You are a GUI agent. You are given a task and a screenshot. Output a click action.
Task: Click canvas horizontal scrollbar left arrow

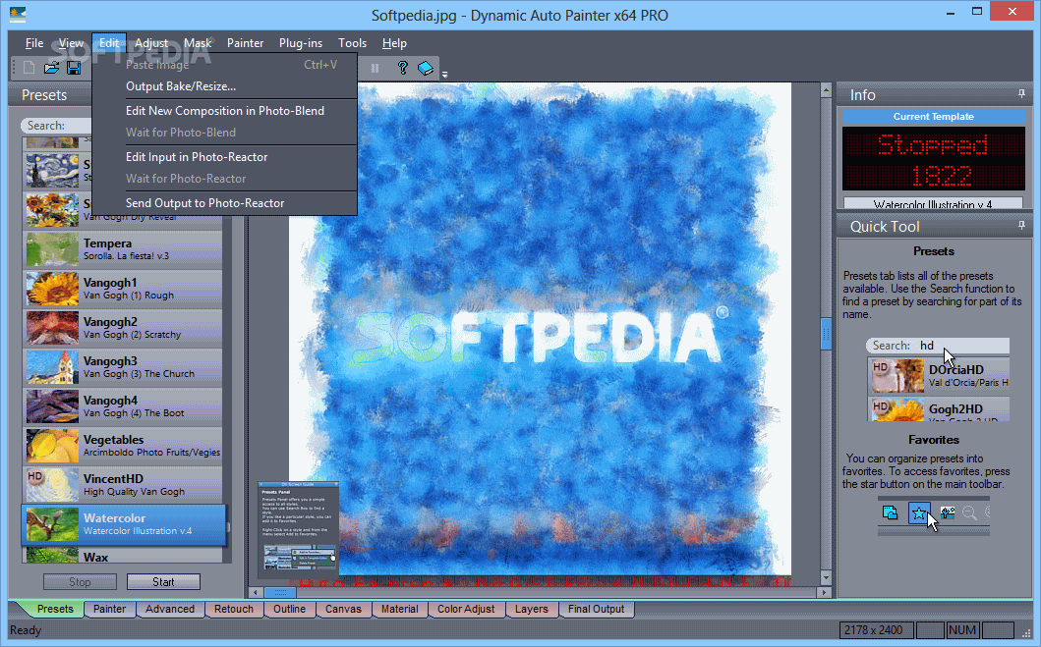tap(257, 592)
